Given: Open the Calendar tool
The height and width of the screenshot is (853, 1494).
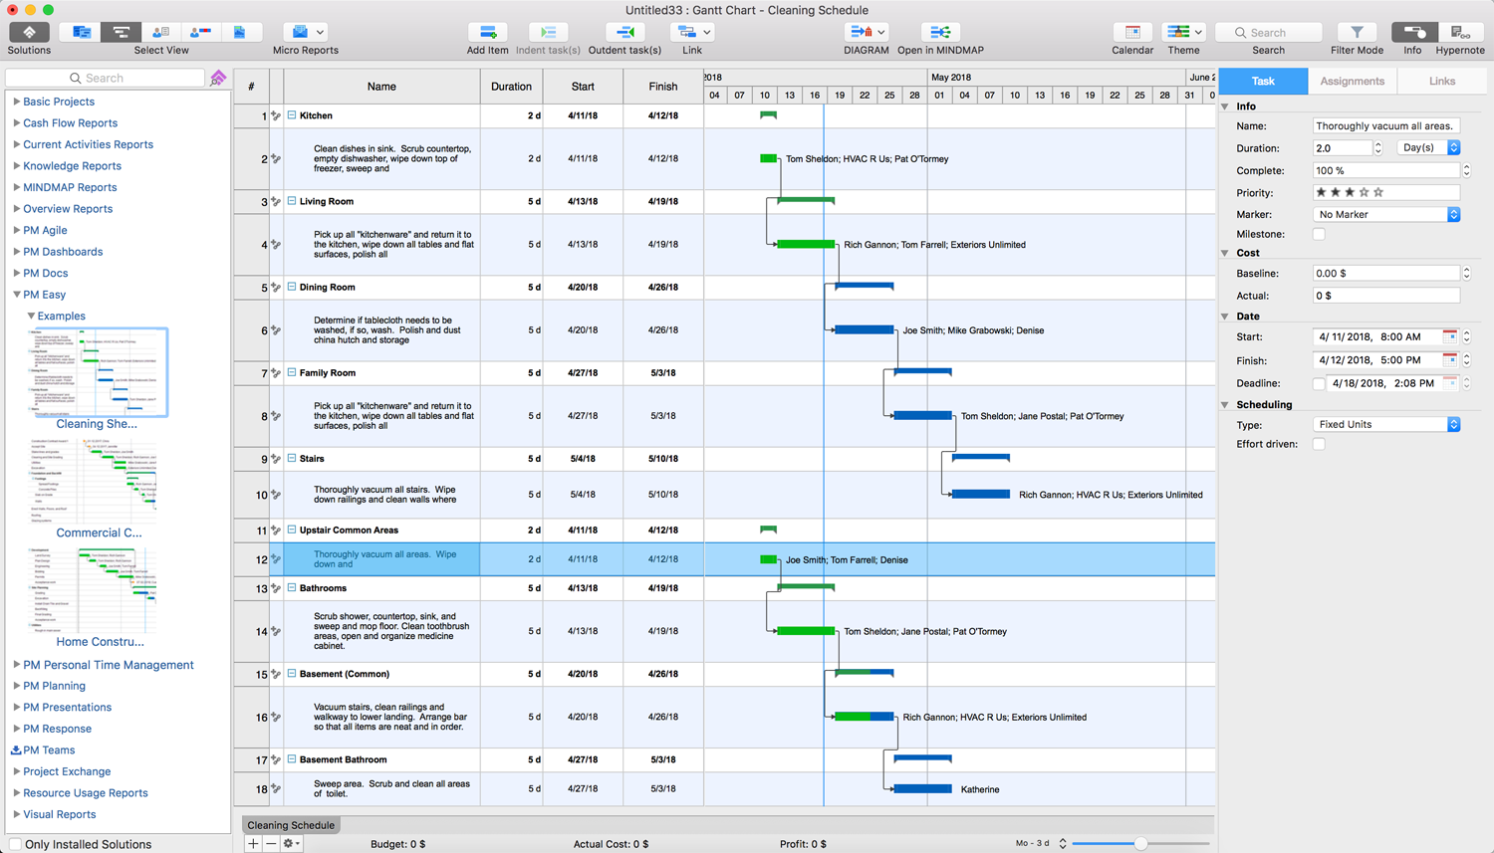Looking at the screenshot, I should tap(1131, 33).
